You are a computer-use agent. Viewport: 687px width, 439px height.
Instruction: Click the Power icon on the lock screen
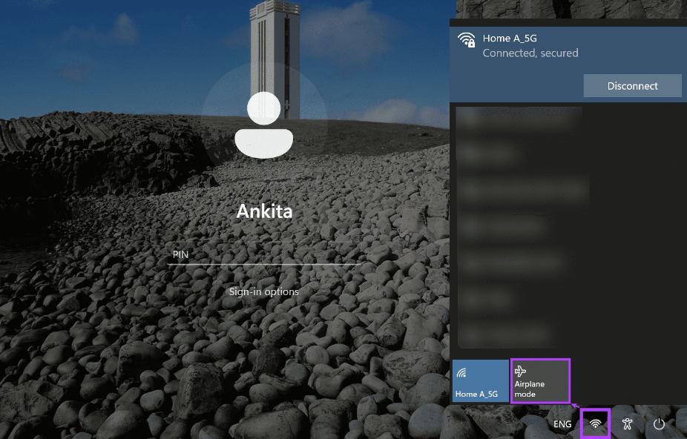tap(660, 423)
